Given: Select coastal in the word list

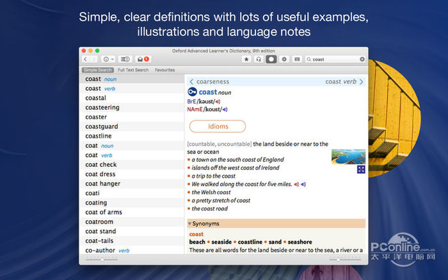Looking at the screenshot, I should pos(132,98).
